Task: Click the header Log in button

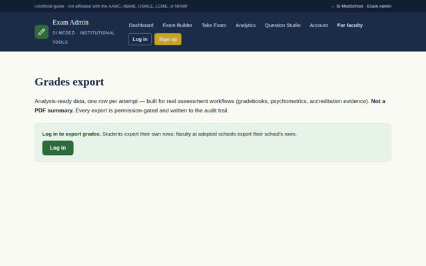Action: click(x=140, y=39)
